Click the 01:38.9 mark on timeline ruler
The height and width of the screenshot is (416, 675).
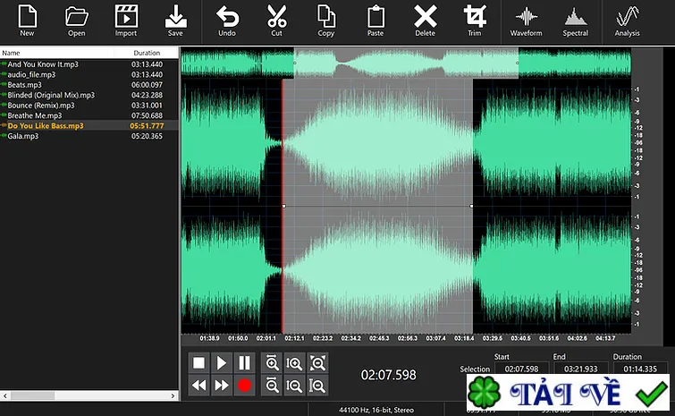click(209, 338)
